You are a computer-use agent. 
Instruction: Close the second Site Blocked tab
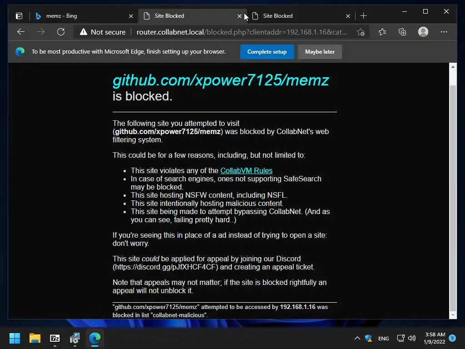[348, 16]
